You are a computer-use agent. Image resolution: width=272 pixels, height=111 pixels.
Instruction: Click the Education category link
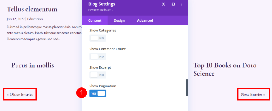click(x=35, y=19)
